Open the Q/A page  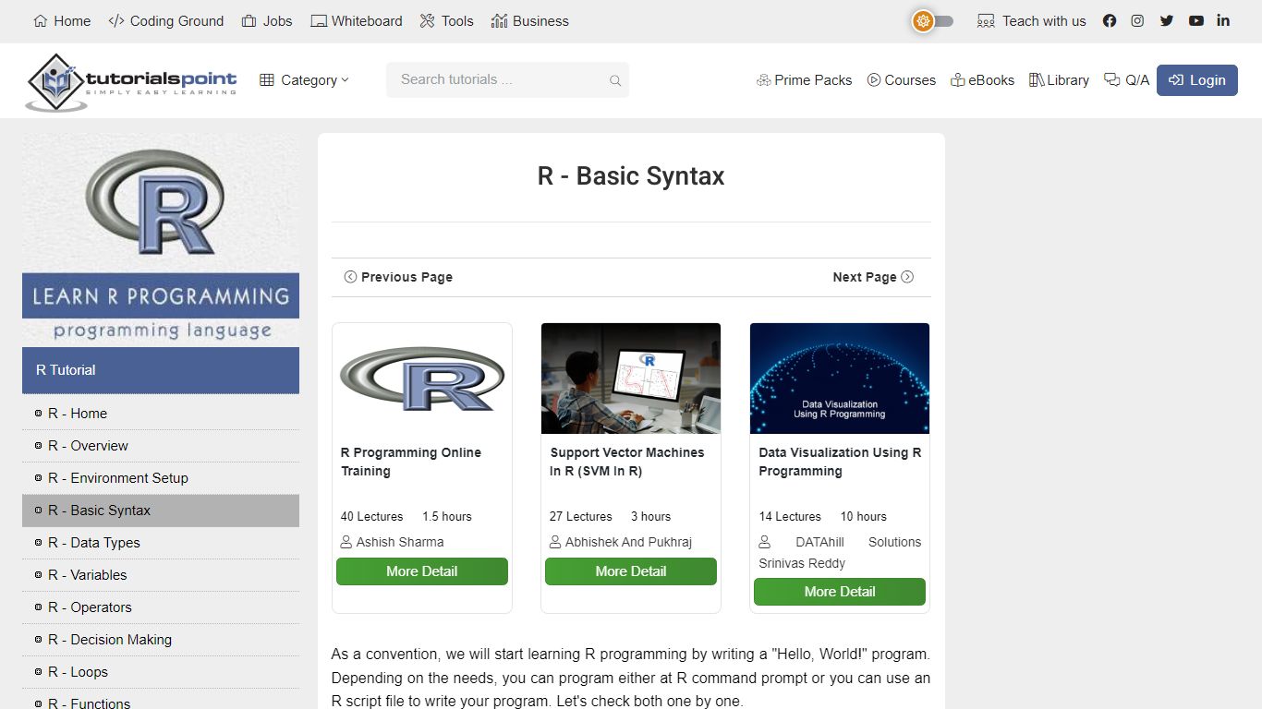pos(1126,80)
